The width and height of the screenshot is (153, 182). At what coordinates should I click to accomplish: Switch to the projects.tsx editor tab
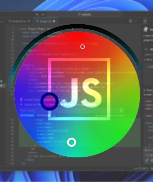point(19,21)
